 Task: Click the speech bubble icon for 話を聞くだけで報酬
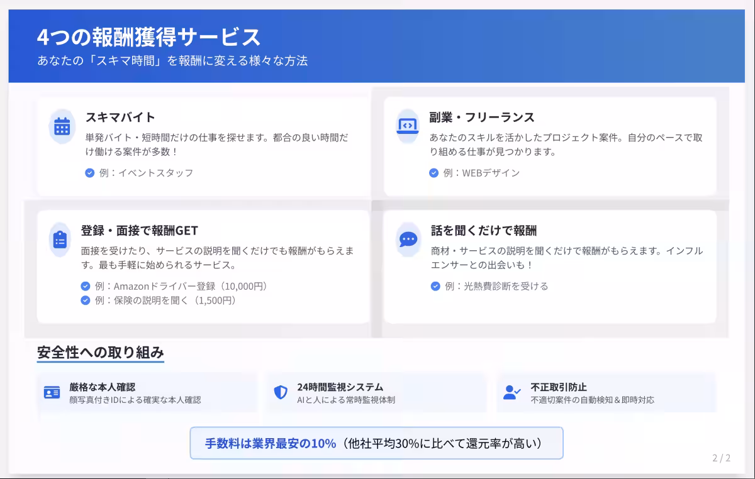pos(408,239)
